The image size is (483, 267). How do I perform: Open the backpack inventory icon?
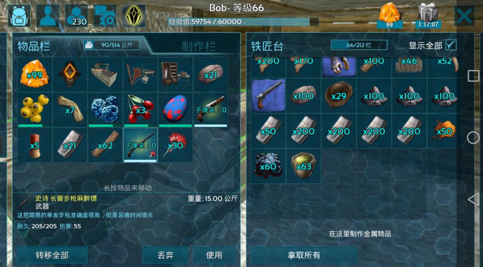(19, 16)
